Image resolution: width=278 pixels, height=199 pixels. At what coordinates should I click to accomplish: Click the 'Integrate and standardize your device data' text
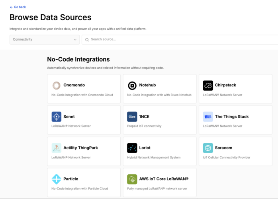point(78,29)
